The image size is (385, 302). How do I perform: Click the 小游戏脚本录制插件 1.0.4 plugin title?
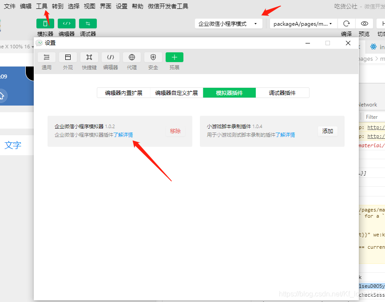[234, 126]
